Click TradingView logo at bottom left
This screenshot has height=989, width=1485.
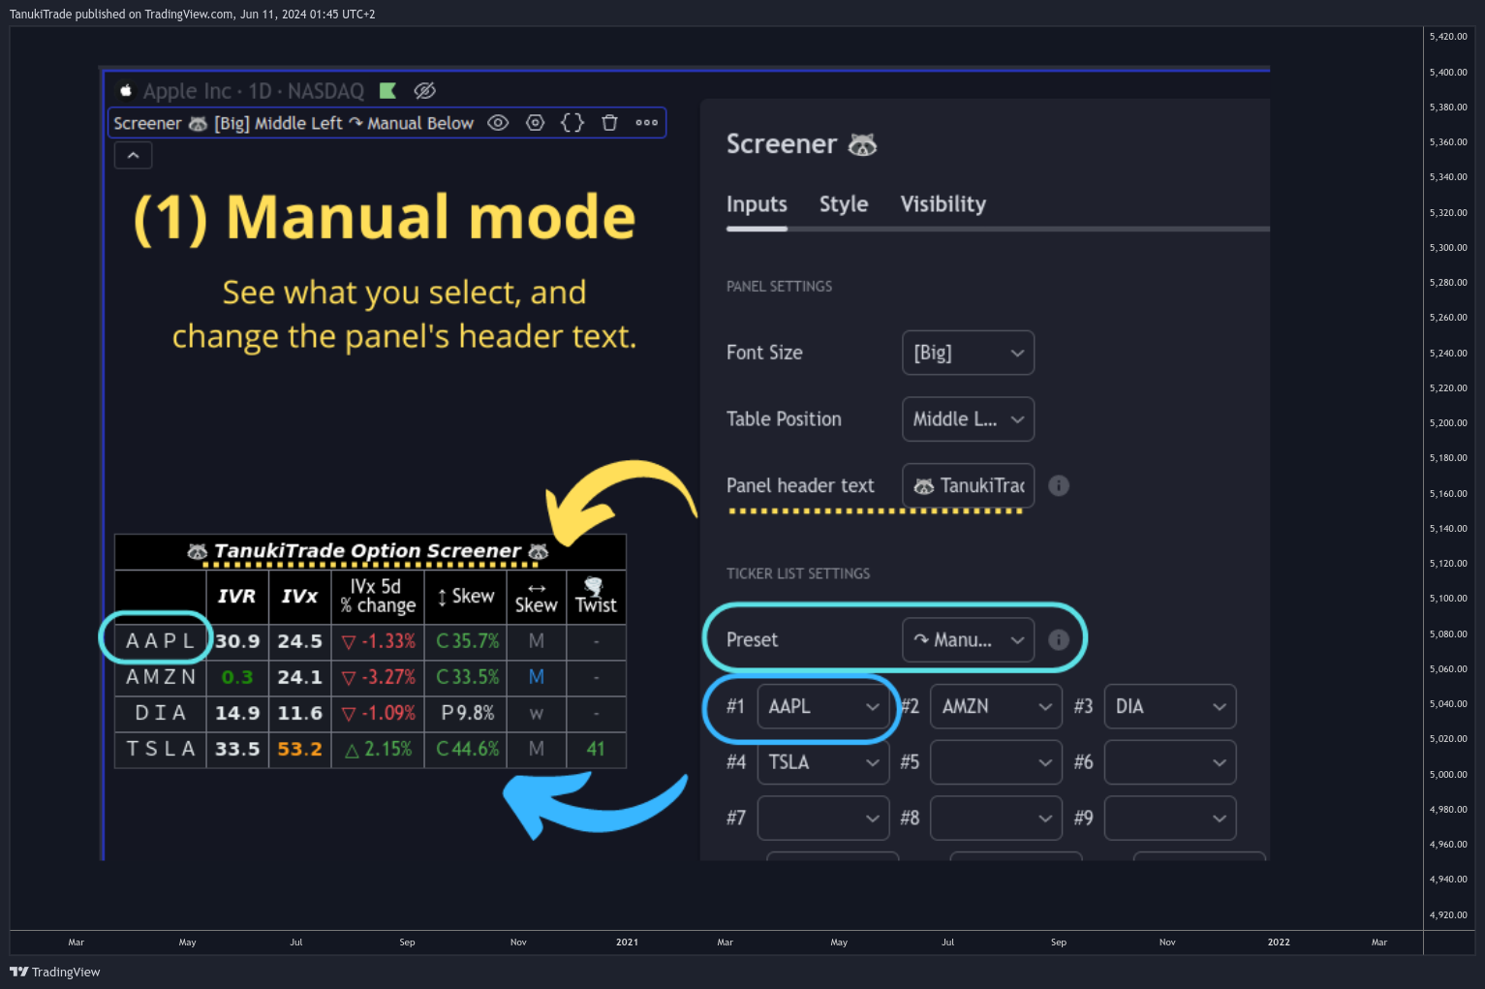tap(55, 972)
